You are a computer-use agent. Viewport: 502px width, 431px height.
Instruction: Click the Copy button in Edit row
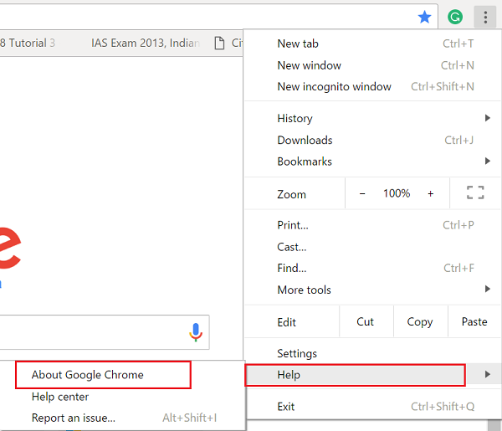point(420,321)
